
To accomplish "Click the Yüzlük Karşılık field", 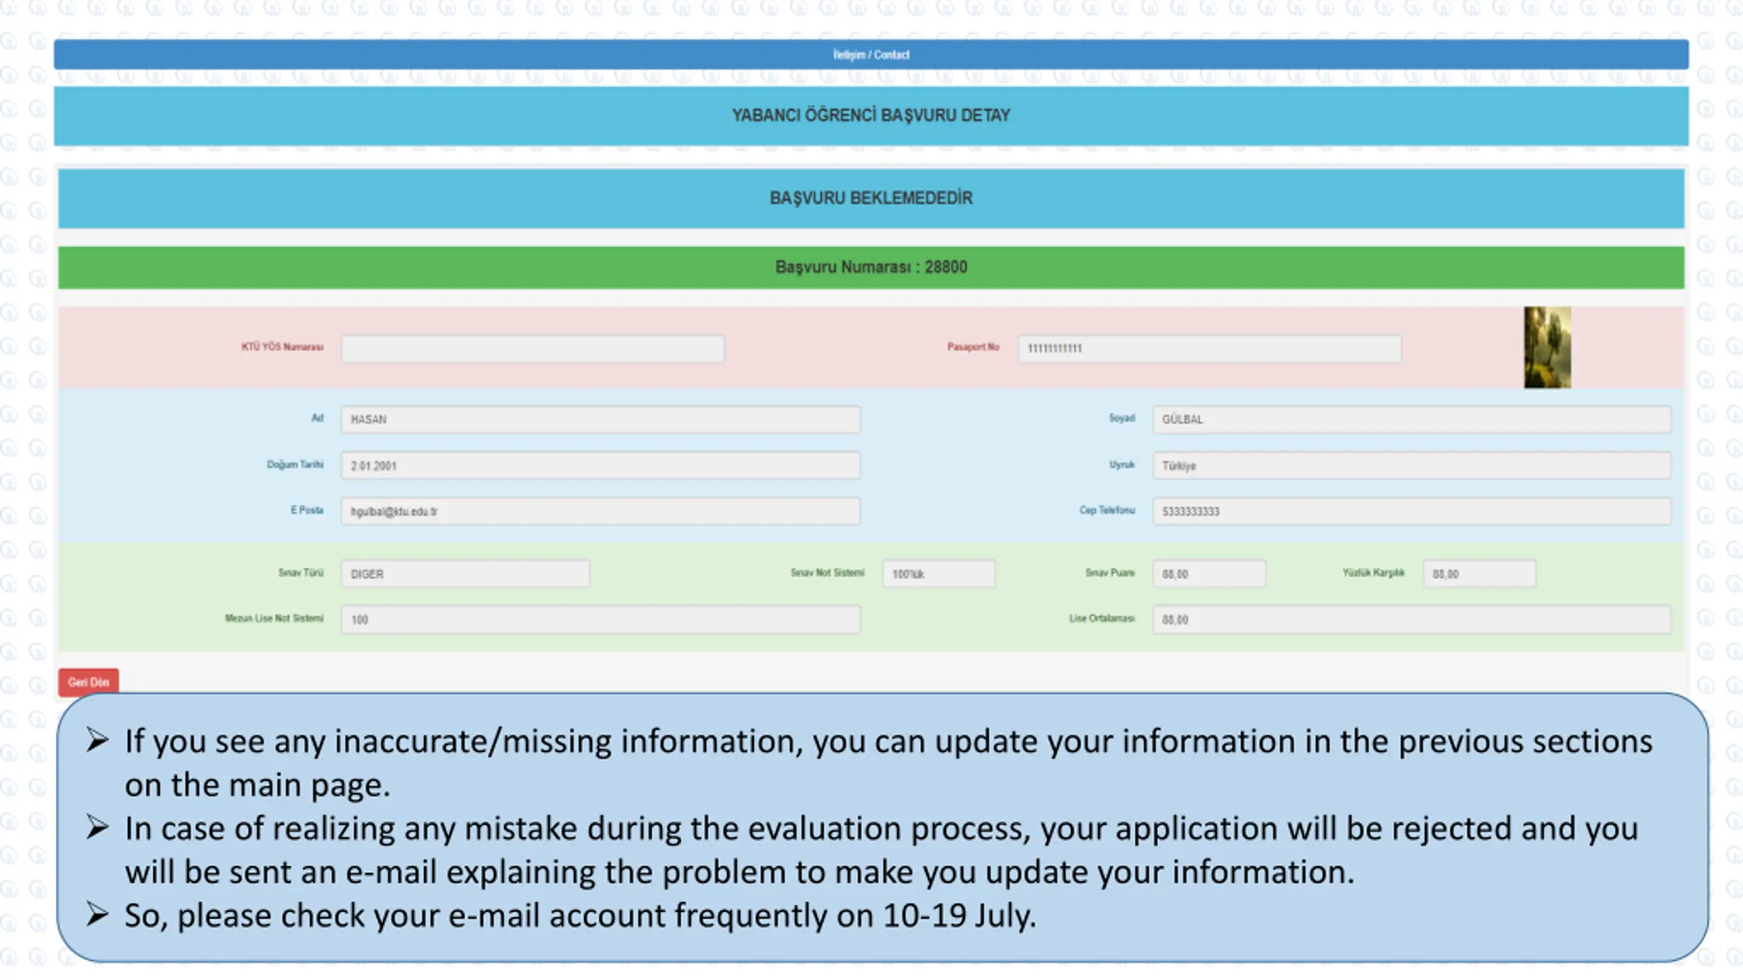I will pos(1480,574).
